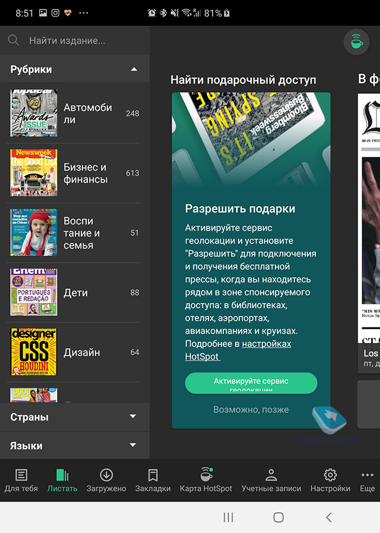The width and height of the screenshot is (380, 533).
Task: Tap the Instagram notification icon in status bar
Action: click(x=55, y=13)
